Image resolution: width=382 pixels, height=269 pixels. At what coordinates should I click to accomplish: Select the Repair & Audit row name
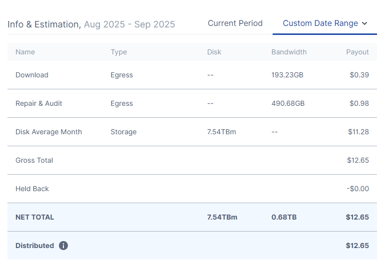click(x=39, y=103)
